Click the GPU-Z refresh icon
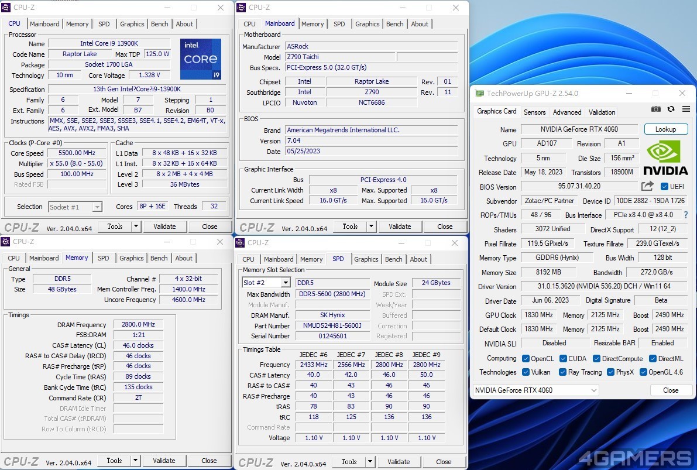This screenshot has width=697, height=470. coord(671,109)
